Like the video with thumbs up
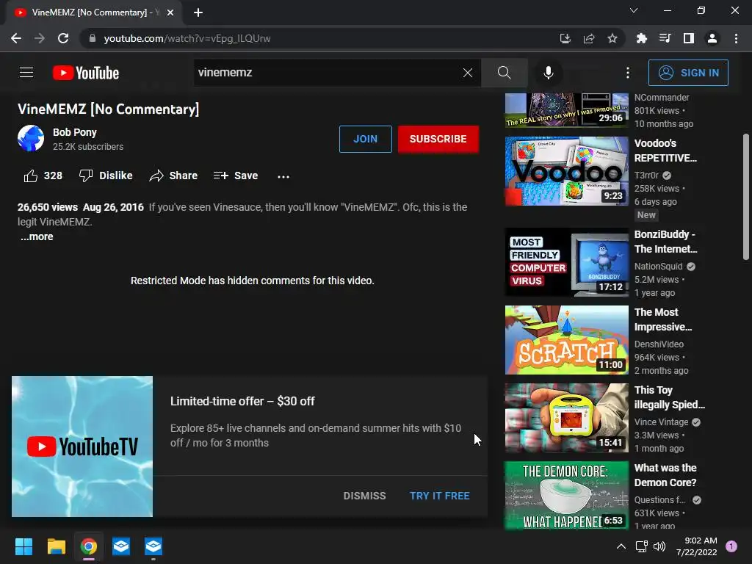Screen dimensions: 752x564 43,176
